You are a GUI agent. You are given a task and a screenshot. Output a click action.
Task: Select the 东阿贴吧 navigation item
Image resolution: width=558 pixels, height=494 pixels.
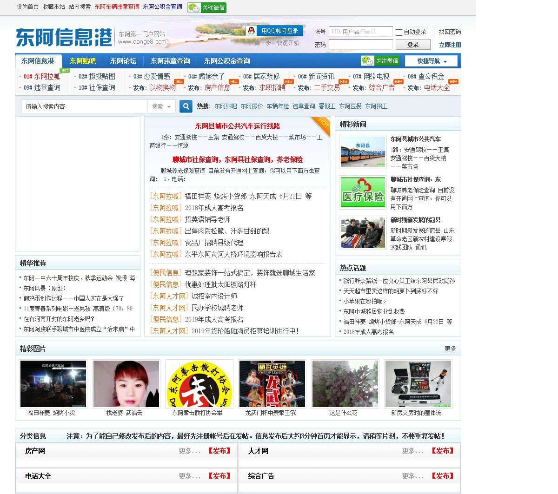tap(82, 61)
